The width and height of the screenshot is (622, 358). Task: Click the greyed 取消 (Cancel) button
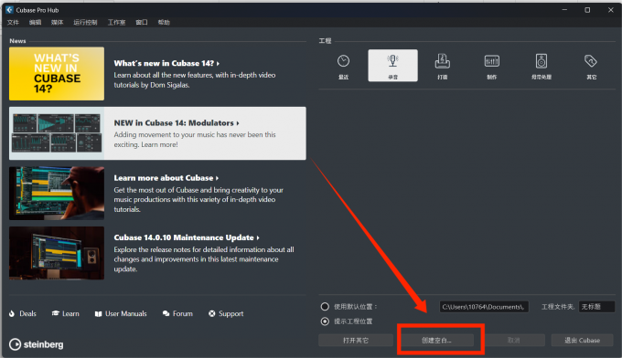tap(513, 340)
